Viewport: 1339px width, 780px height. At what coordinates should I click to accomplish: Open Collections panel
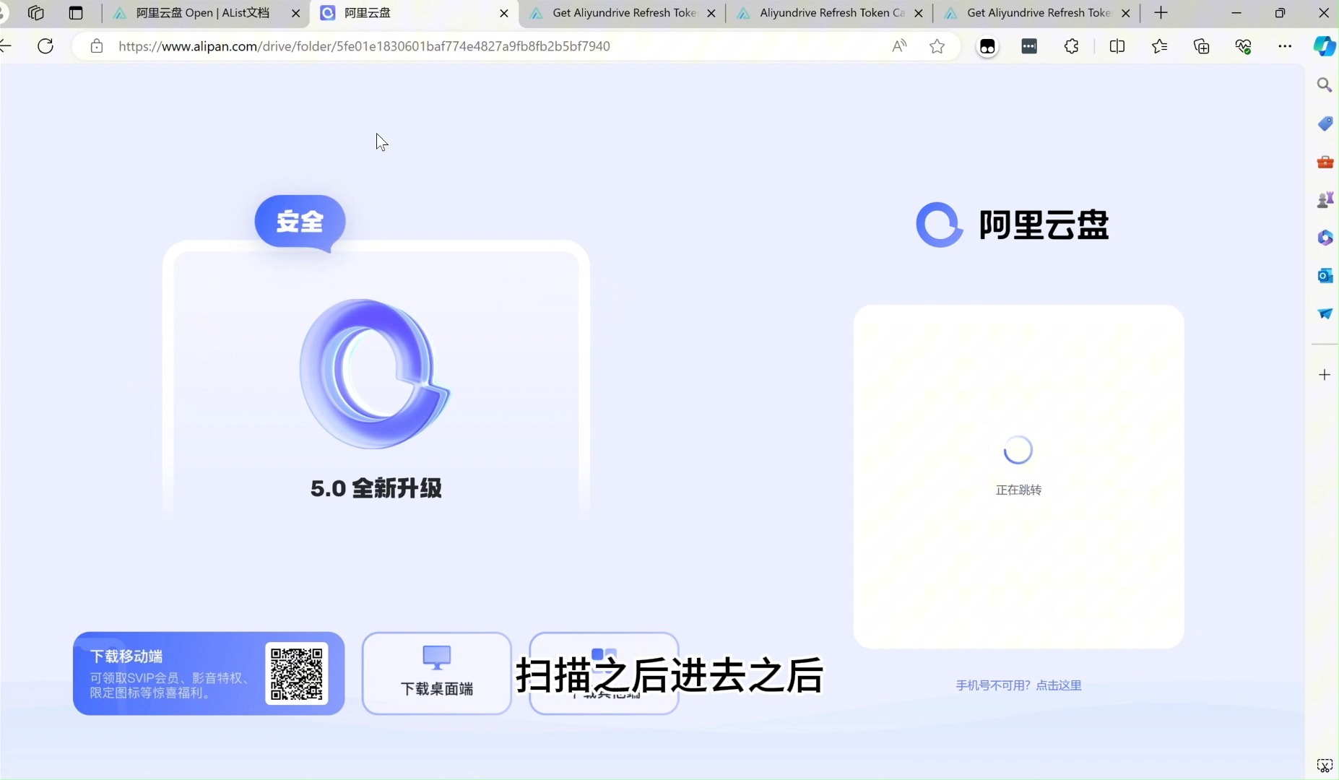pyautogui.click(x=1201, y=46)
